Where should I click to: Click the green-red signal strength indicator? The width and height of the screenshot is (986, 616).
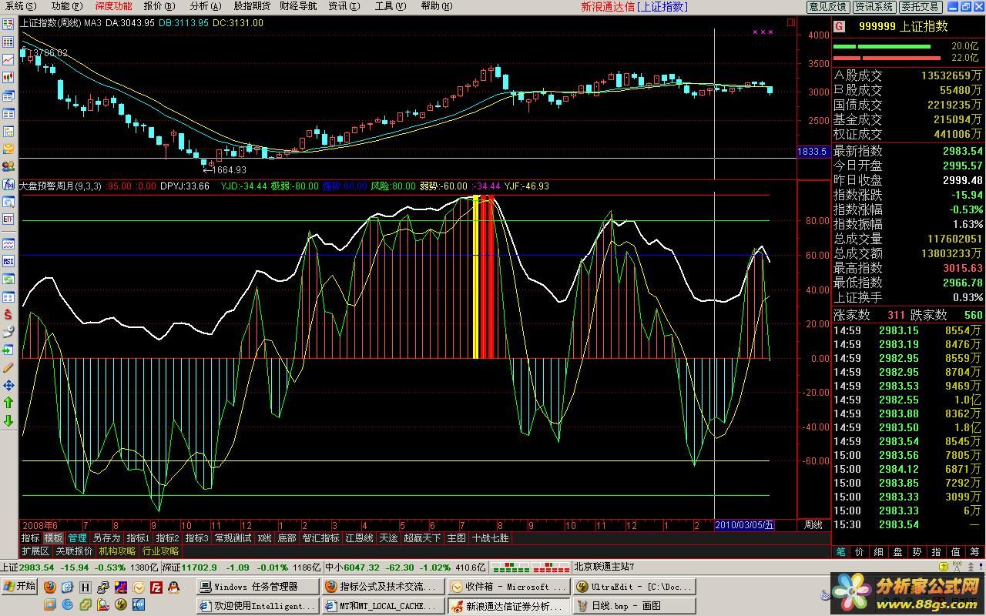coord(531,567)
